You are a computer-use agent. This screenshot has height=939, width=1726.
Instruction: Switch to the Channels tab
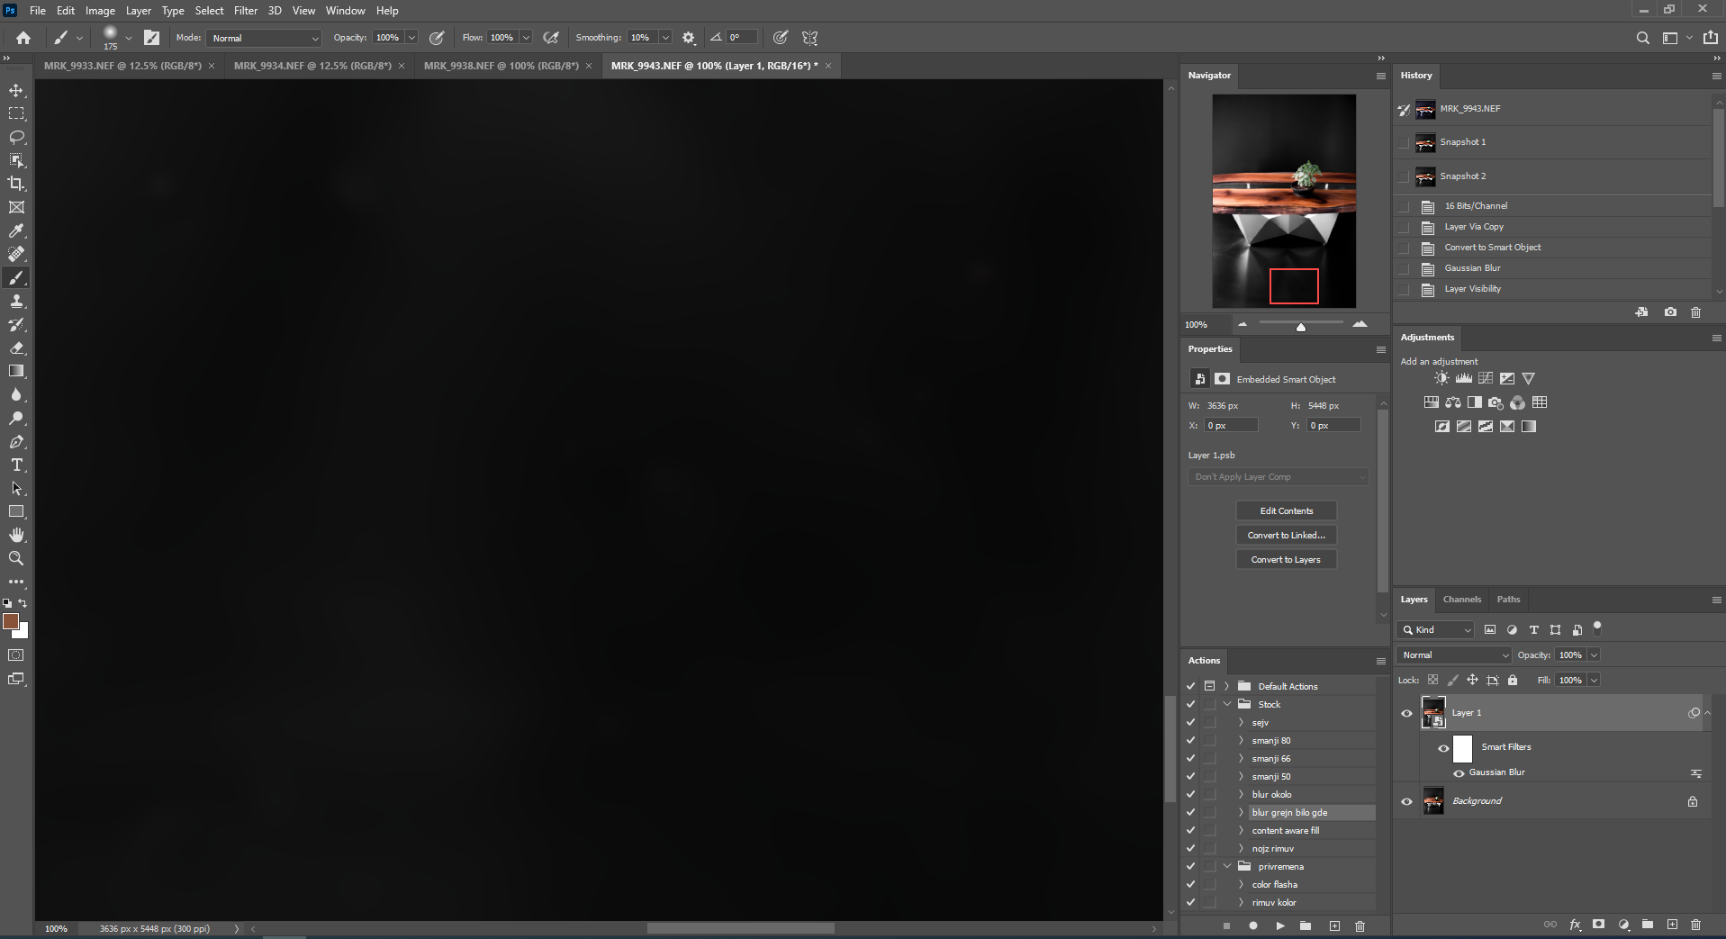[1462, 599]
